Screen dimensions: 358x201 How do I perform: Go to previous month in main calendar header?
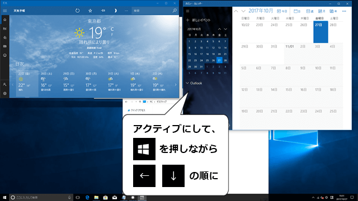[x=236, y=11]
